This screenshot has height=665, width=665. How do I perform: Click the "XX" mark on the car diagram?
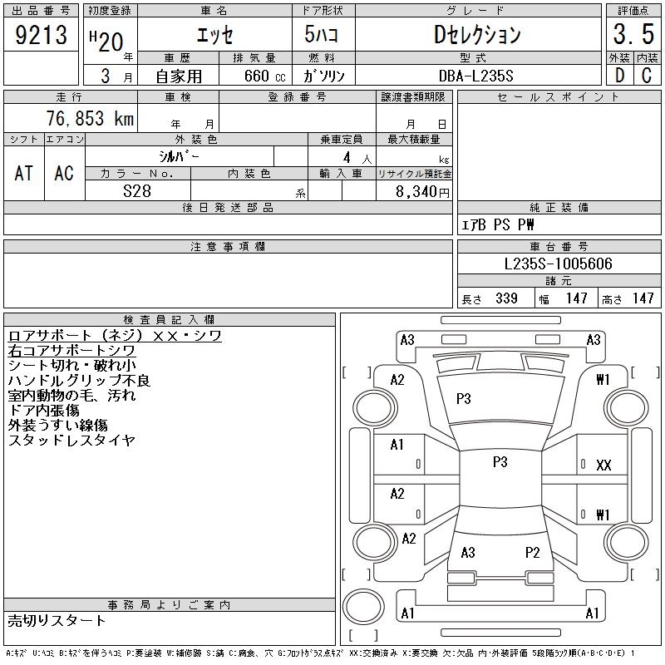(603, 465)
